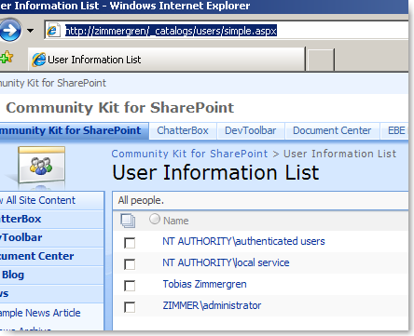414x336 pixels.
Task: Click Community Kit for SharePoint breadcrumb link
Action: click(189, 154)
